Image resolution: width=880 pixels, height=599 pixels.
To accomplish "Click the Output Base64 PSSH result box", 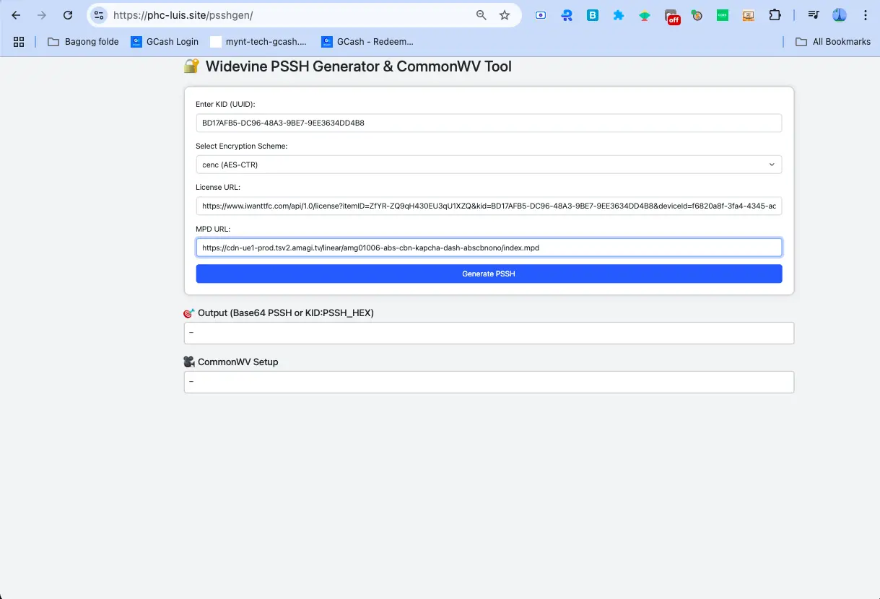I will coord(489,333).
